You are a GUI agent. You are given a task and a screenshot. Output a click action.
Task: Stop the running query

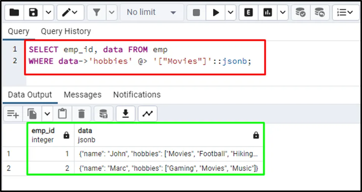[196, 13]
